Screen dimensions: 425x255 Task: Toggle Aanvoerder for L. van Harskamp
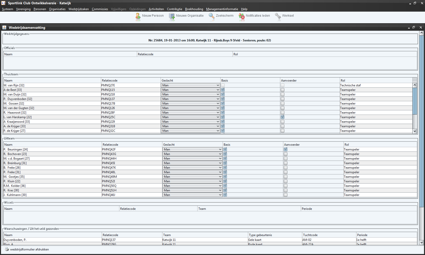pyautogui.click(x=283, y=117)
